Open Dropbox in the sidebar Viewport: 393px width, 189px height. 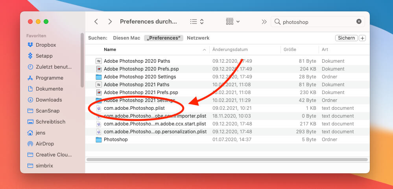coord(42,45)
